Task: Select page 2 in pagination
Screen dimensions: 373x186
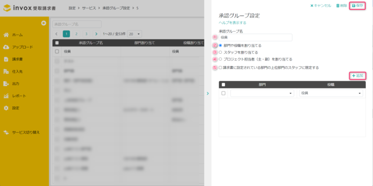Action: click(x=76, y=34)
